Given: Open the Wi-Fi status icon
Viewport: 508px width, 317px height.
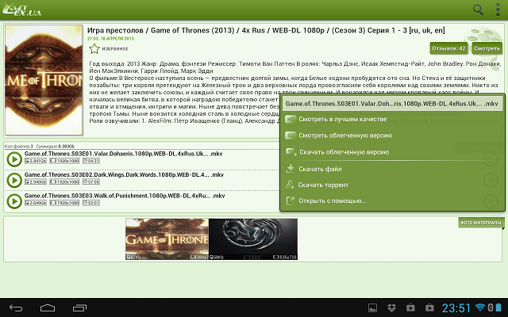Looking at the screenshot, I should [480, 307].
